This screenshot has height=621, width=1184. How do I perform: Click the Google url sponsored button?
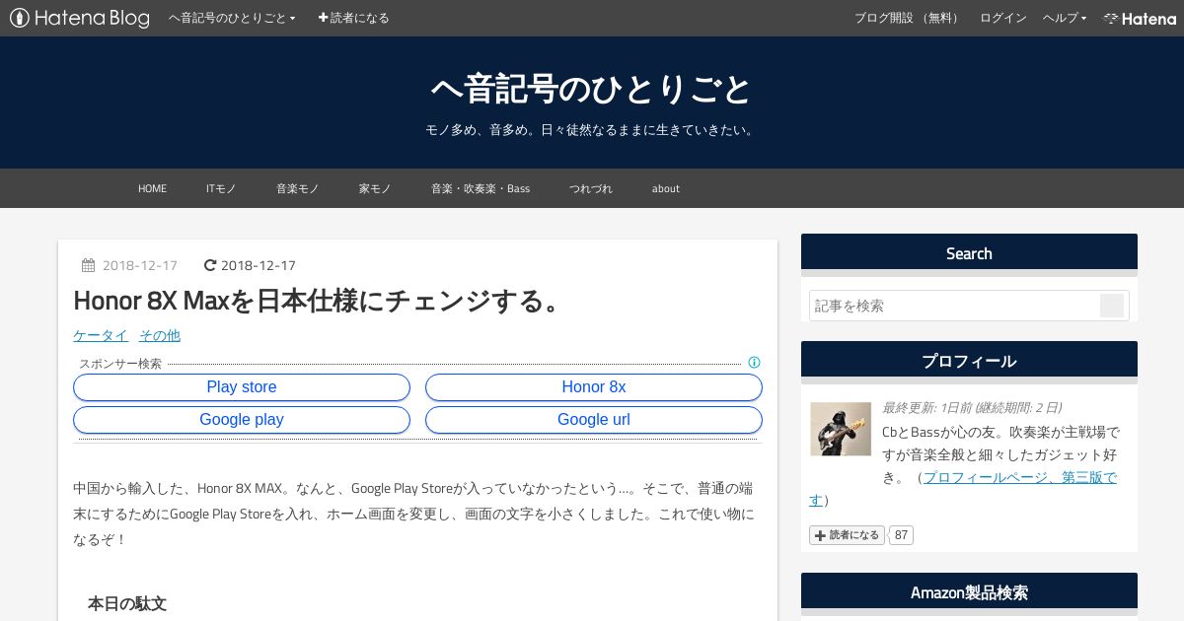coord(594,420)
